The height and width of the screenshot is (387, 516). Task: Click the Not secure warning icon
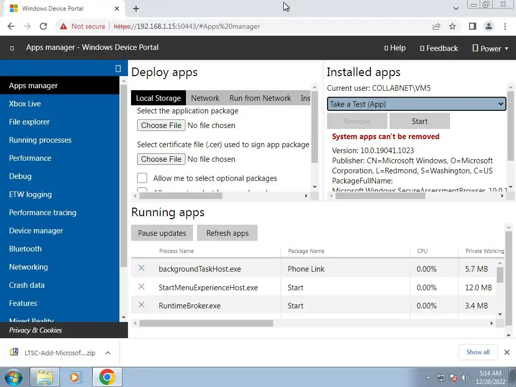(63, 26)
